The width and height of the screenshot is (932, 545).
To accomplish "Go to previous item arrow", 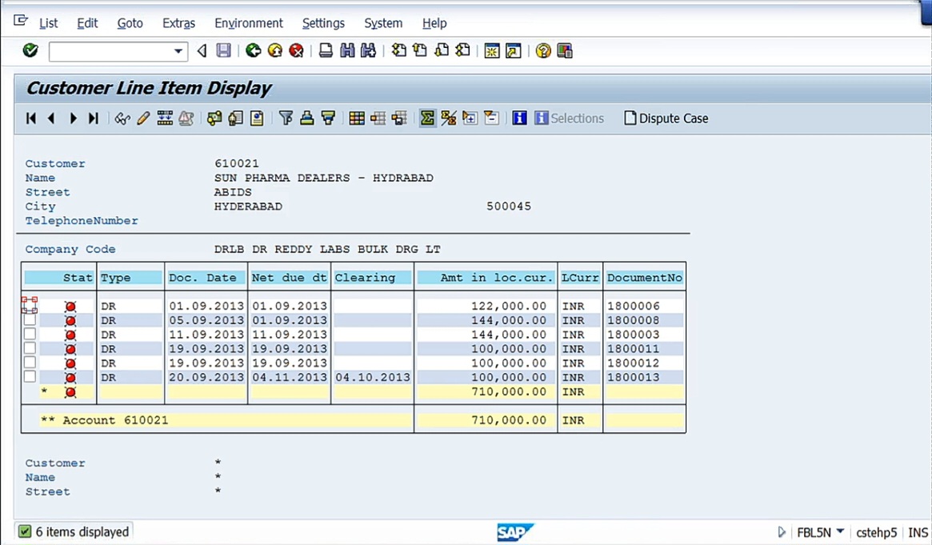I will pyautogui.click(x=51, y=118).
